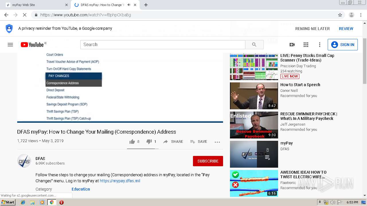
Task: Stop loading the page in Chrome
Action: [x=25, y=15]
